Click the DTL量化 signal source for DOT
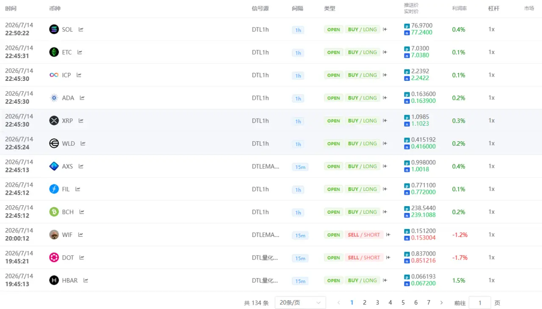The height and width of the screenshot is (309, 542). coord(265,257)
